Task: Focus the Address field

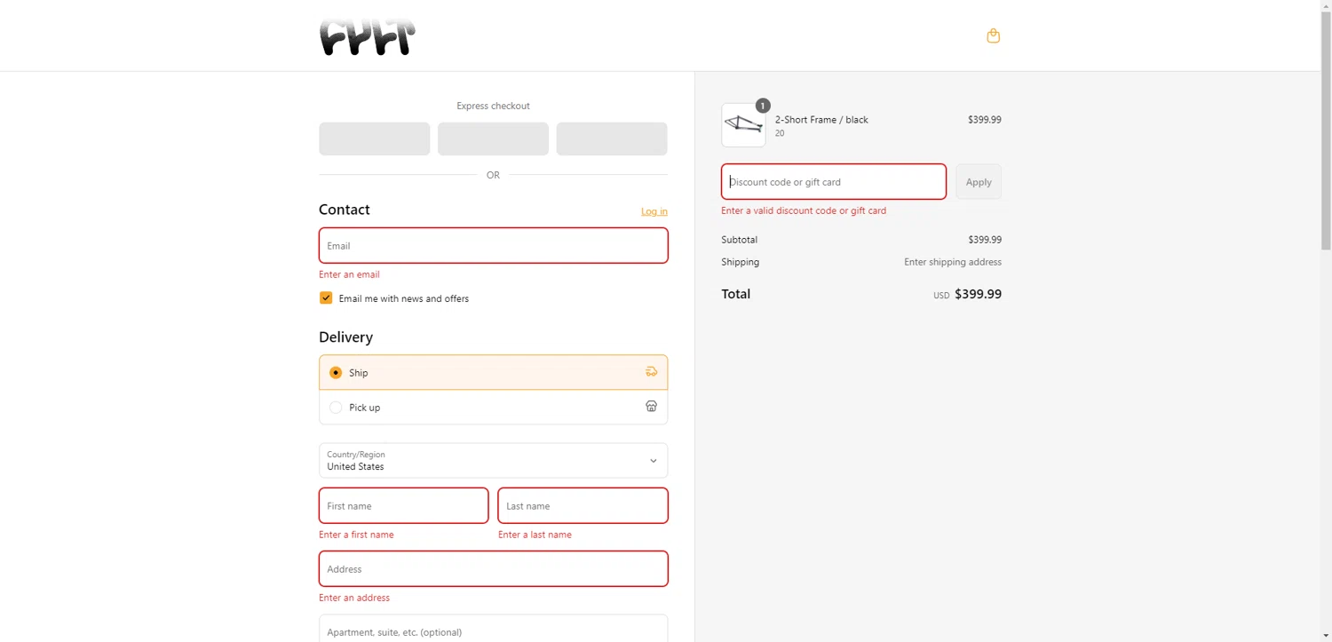Action: [x=493, y=569]
